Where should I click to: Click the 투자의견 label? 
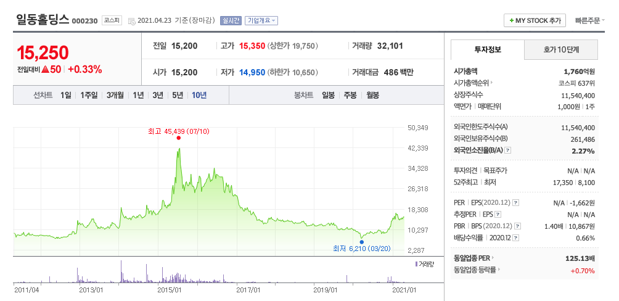[466, 171]
